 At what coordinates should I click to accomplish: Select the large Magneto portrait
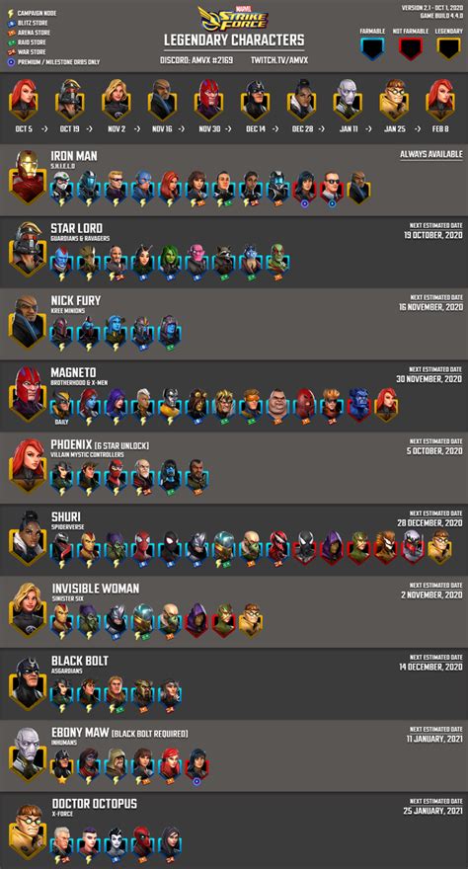(28, 395)
